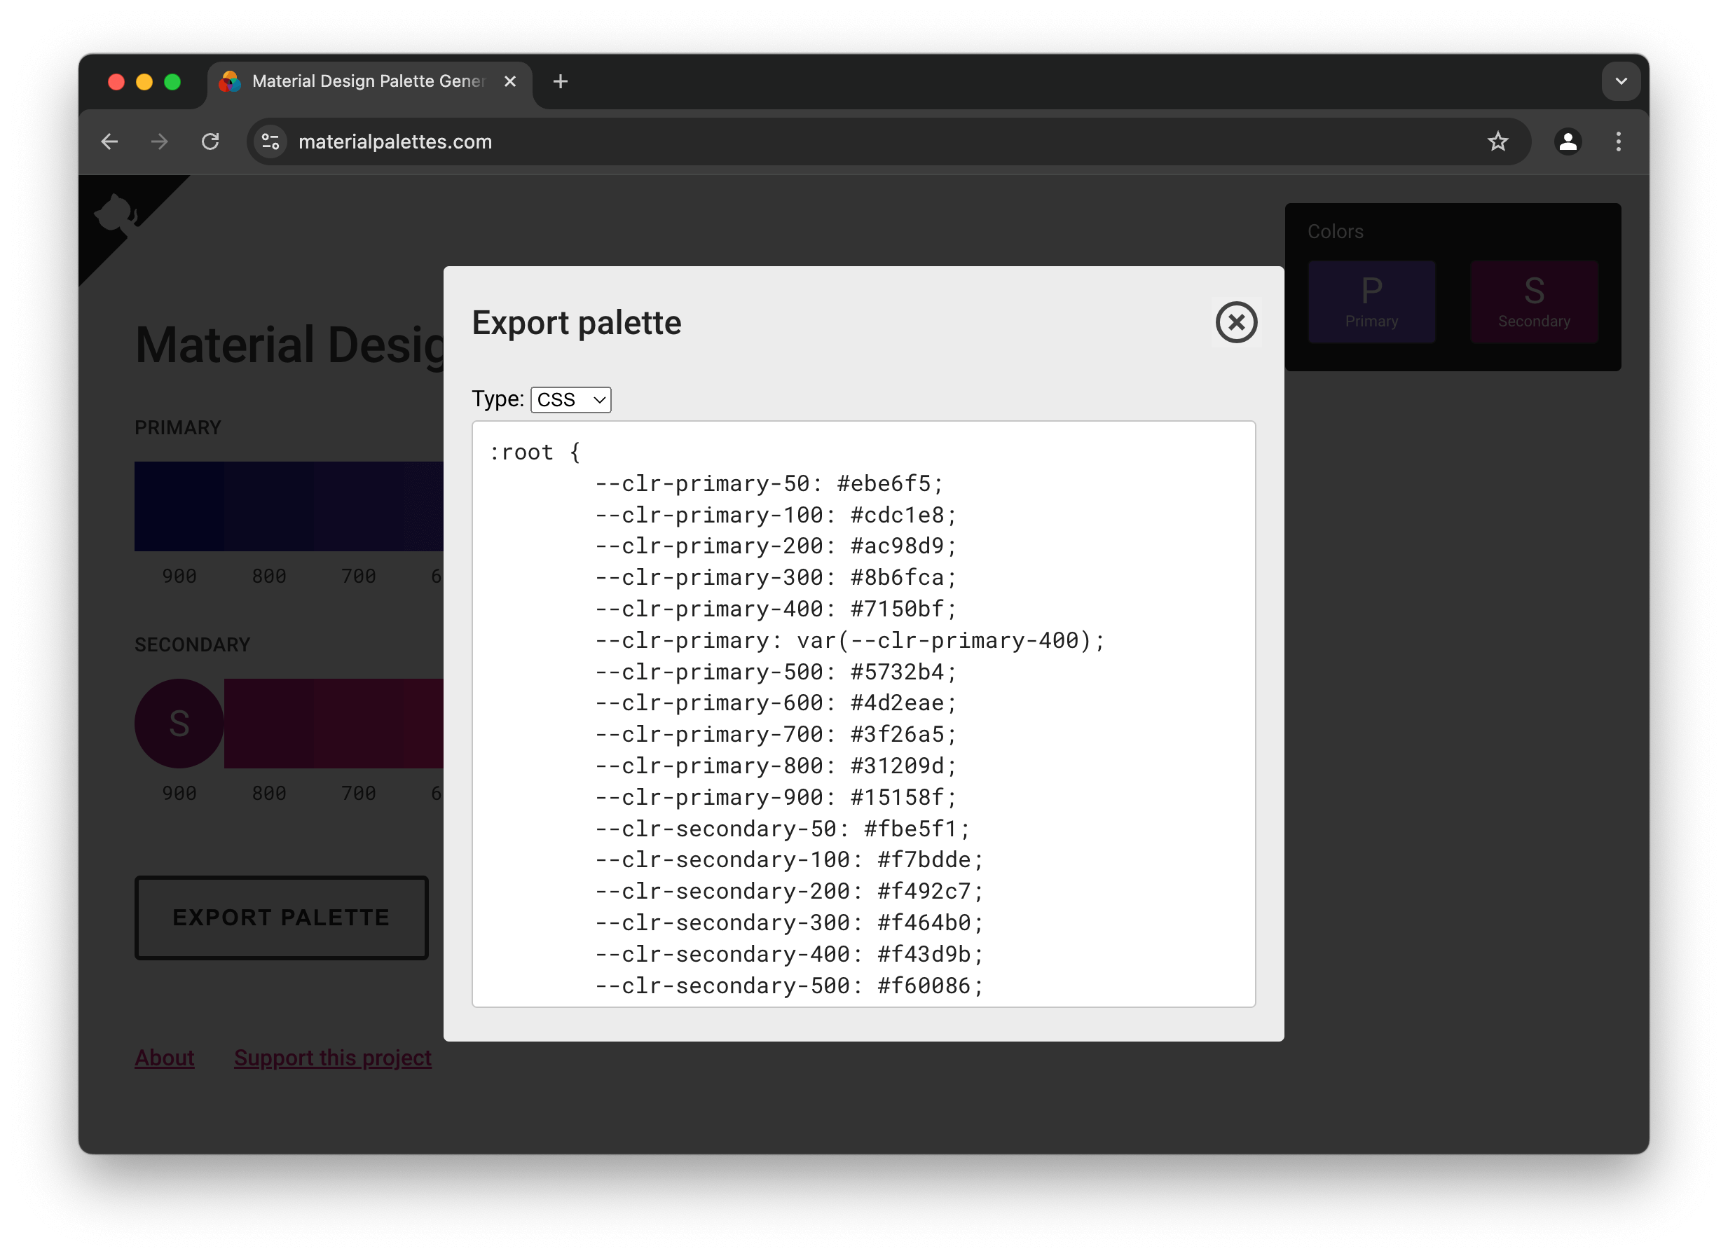Expand the tab search chevron
The width and height of the screenshot is (1728, 1258).
click(1621, 81)
